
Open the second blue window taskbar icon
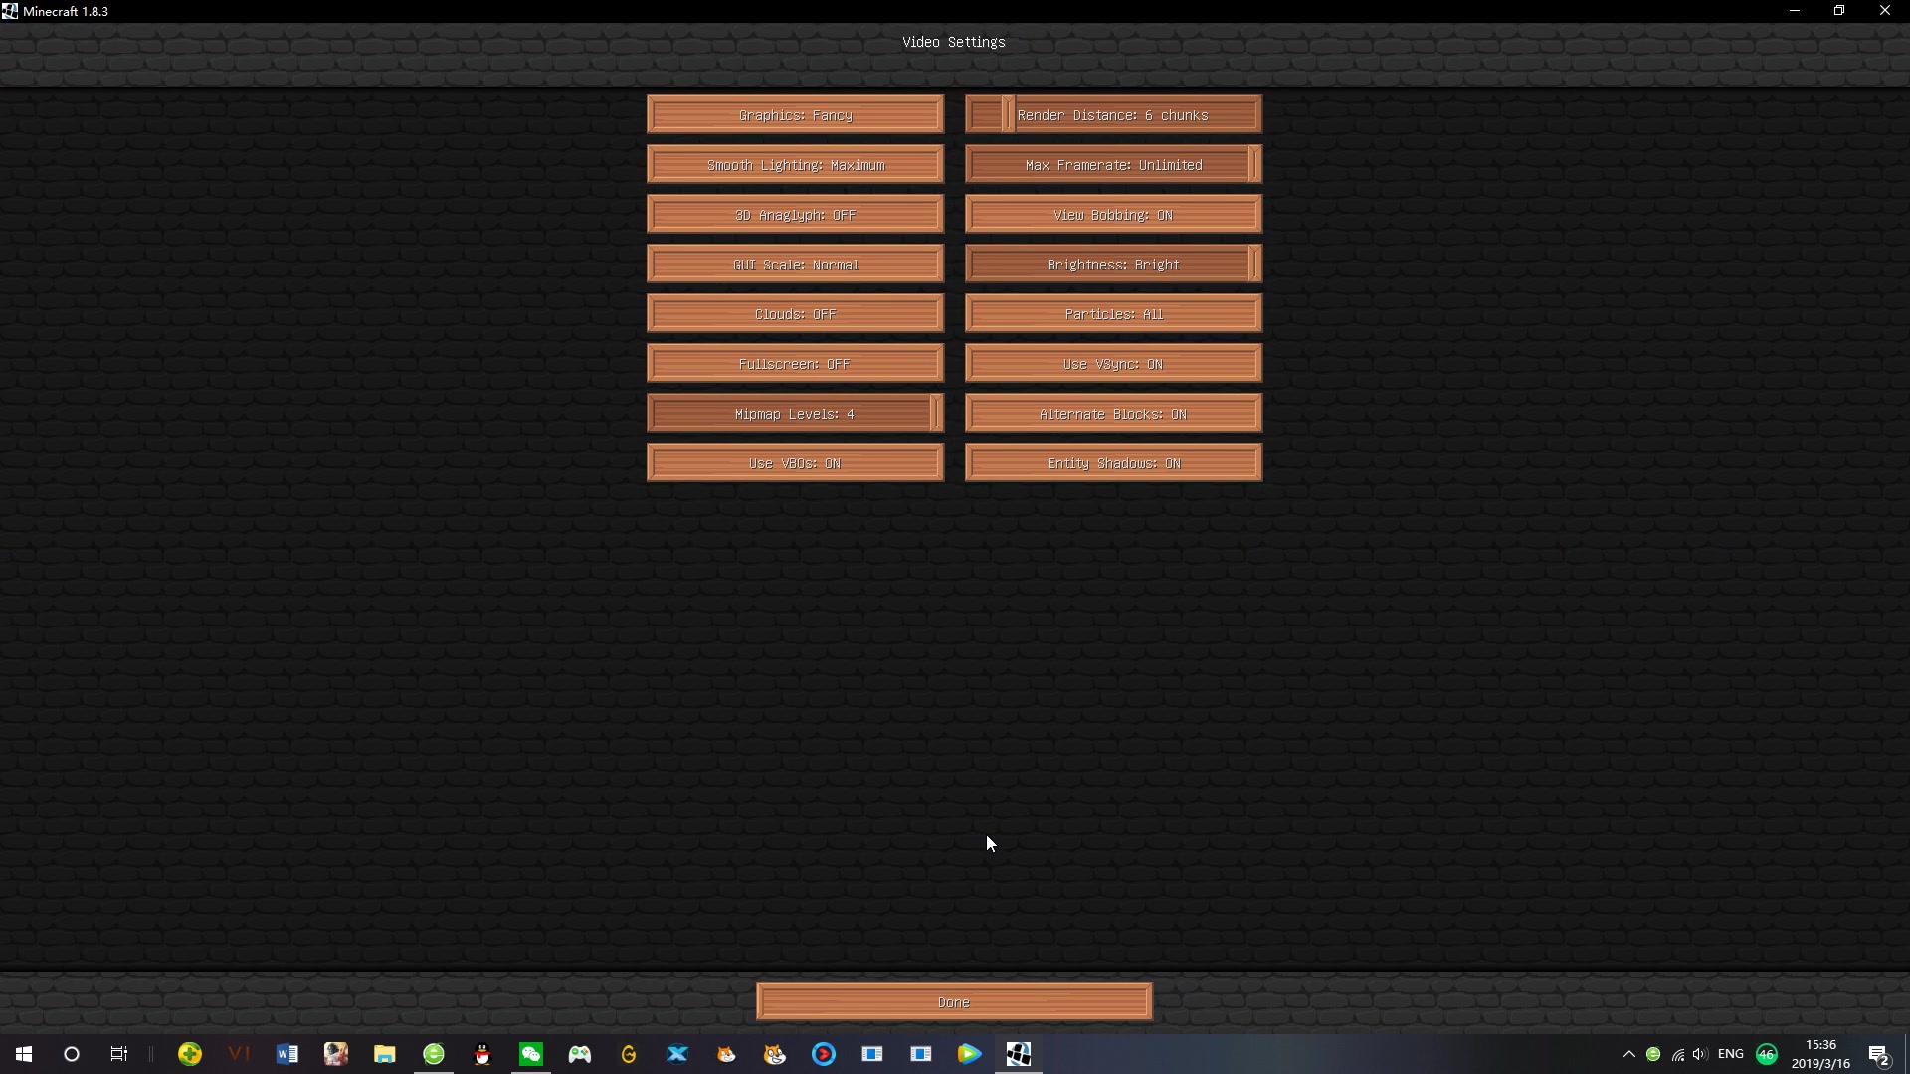[921, 1054]
